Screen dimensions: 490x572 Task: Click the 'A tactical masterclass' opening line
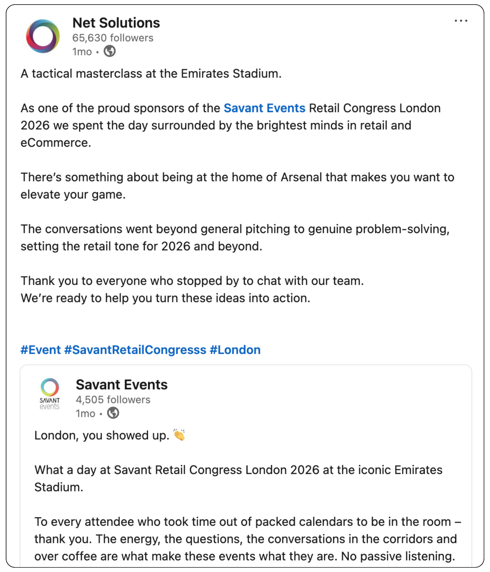click(151, 74)
